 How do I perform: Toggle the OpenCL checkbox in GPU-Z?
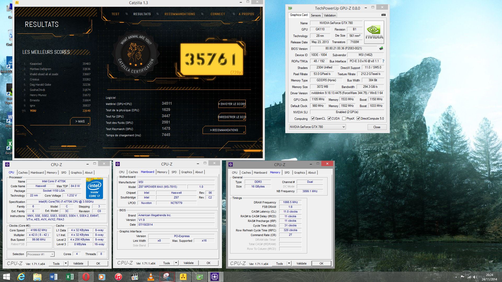point(313,119)
